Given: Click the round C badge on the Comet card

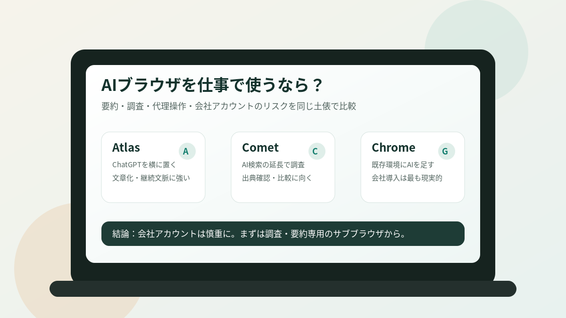Looking at the screenshot, I should tap(317, 151).
